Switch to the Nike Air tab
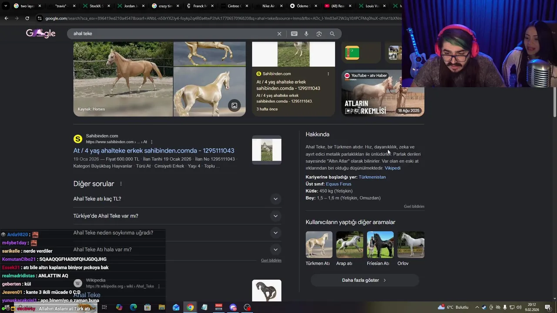This screenshot has width=557, height=313. (269, 6)
